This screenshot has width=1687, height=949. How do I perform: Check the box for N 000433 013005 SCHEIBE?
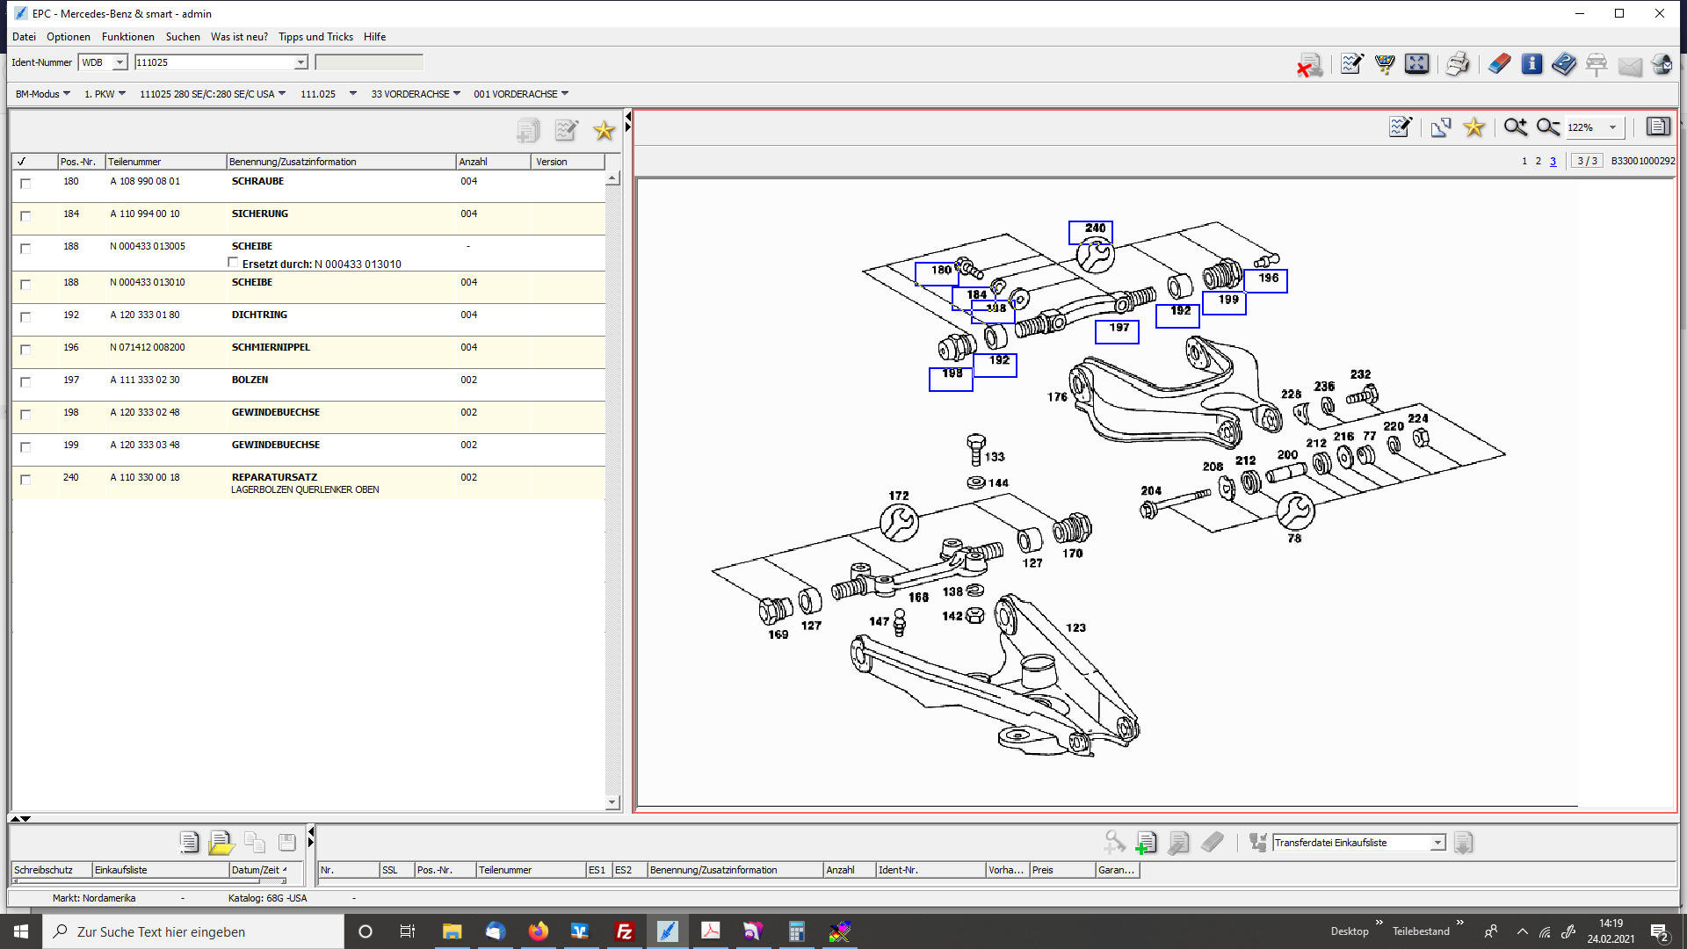[25, 248]
